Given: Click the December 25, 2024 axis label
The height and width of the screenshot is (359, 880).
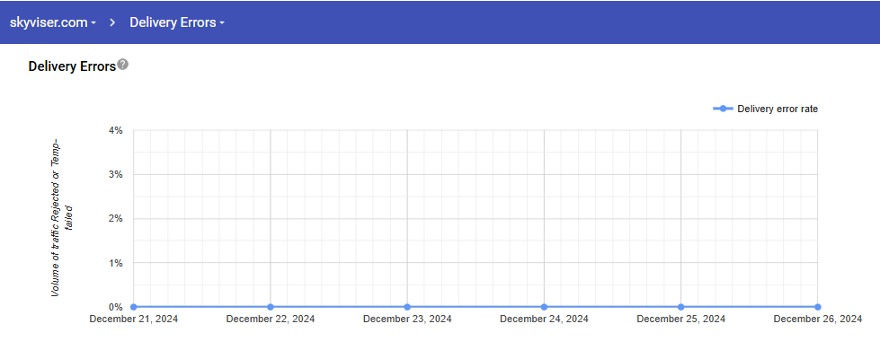Looking at the screenshot, I should (x=680, y=319).
